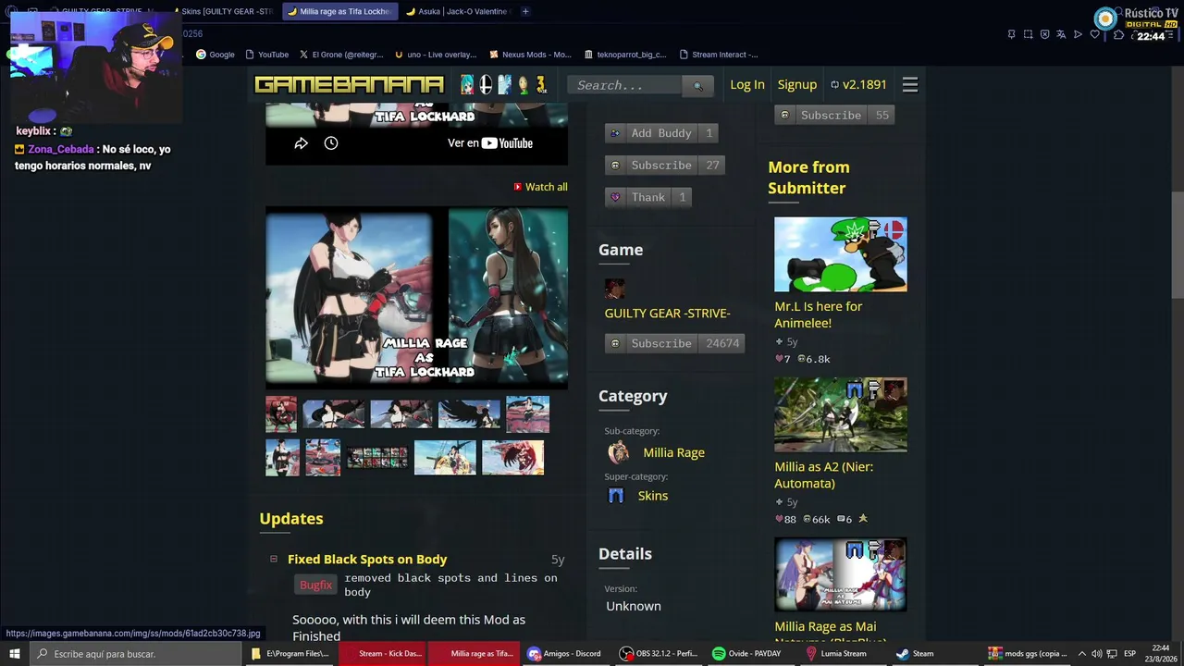Click the Zona_Cebada chat username
This screenshot has width=1184, height=666.
point(61,149)
